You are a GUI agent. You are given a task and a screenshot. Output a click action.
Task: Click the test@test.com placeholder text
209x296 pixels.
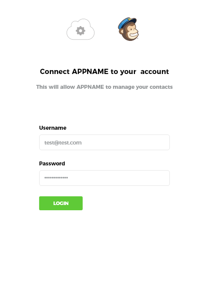63,142
